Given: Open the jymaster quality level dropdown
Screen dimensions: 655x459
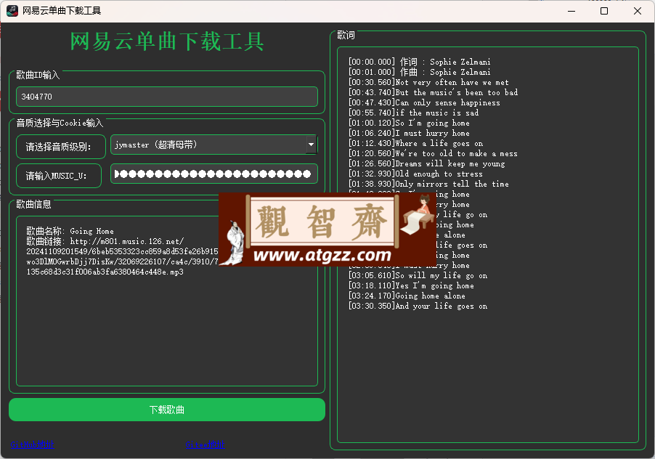Looking at the screenshot, I should point(213,145).
